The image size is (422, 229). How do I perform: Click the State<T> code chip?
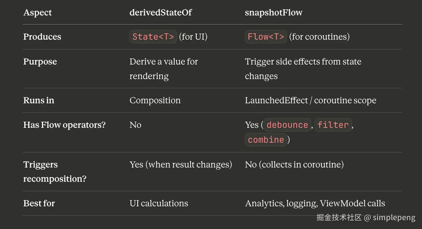pos(153,37)
